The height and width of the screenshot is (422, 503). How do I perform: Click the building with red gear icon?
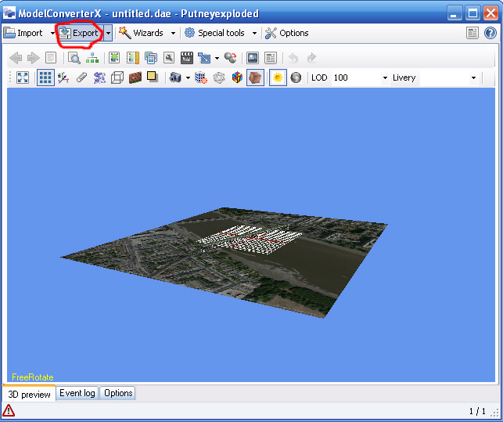[201, 78]
